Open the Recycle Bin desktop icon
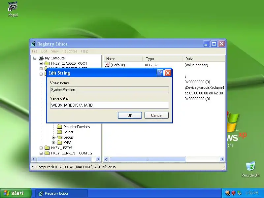This screenshot has height=198, width=264. (x=250, y=167)
